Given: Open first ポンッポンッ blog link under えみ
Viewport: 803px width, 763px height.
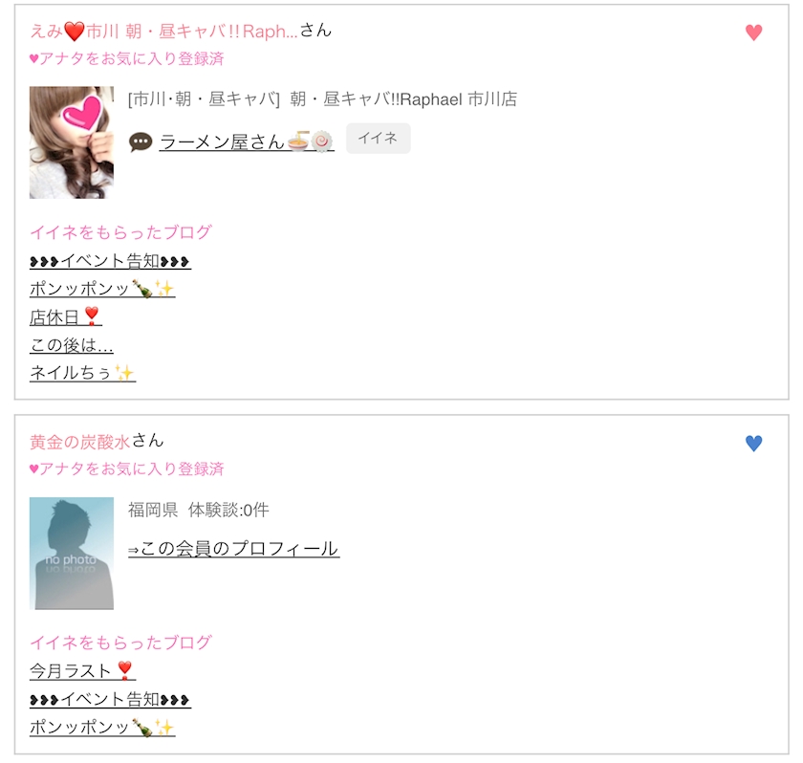Looking at the screenshot, I should [x=102, y=289].
